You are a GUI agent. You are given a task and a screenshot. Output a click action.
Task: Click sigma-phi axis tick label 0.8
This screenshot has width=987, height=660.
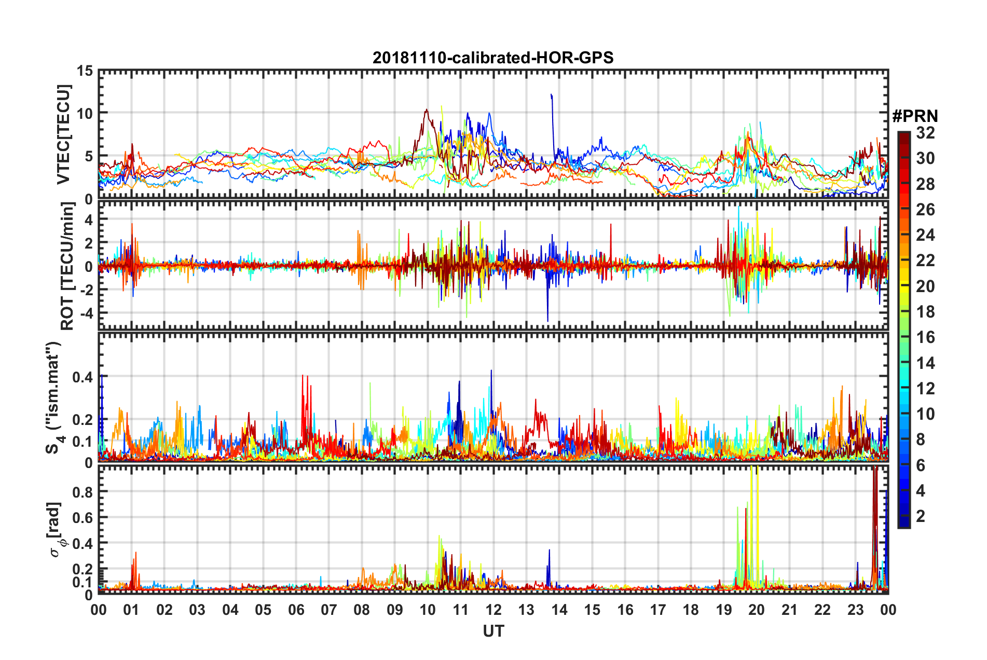83,492
